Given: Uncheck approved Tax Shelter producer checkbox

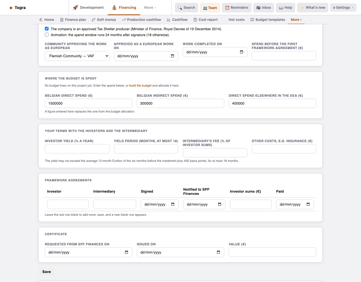Looking at the screenshot, I should [47, 29].
